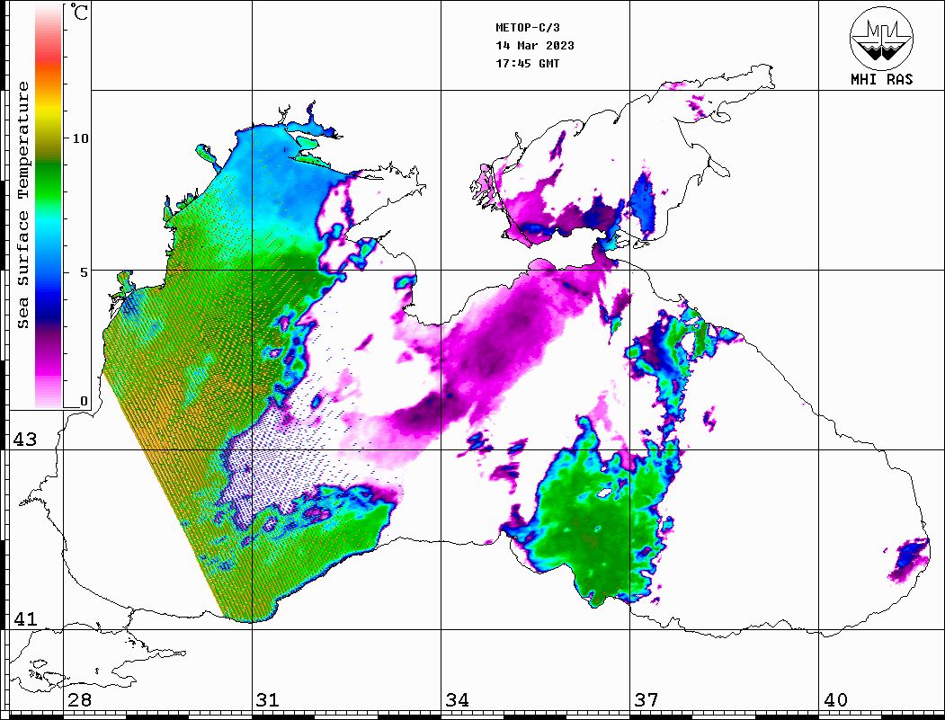Click the '17:45 GMT' time text
945x720 pixels.
point(528,63)
